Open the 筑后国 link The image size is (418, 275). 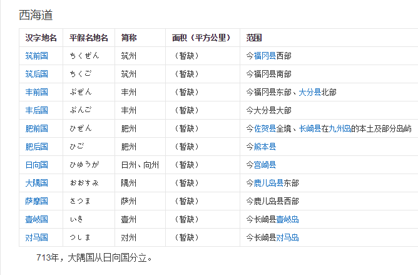pyautogui.click(x=36, y=74)
